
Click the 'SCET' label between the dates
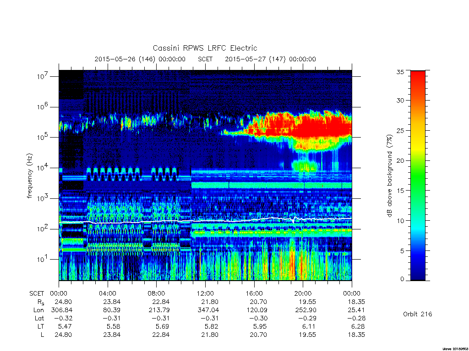click(205, 59)
